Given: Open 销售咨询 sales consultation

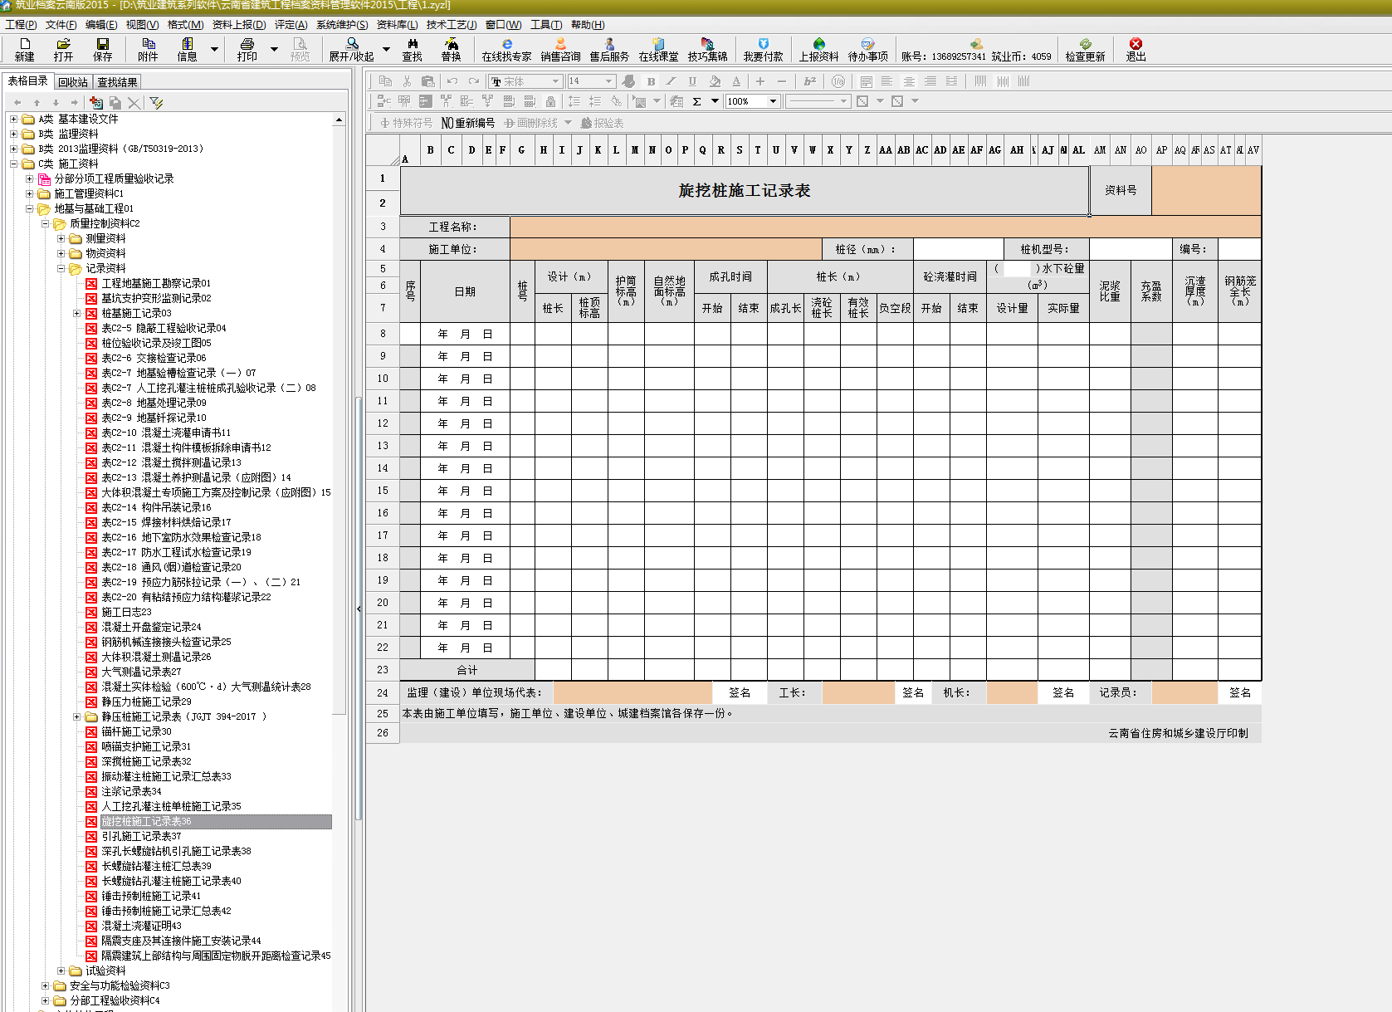Looking at the screenshot, I should click(560, 49).
